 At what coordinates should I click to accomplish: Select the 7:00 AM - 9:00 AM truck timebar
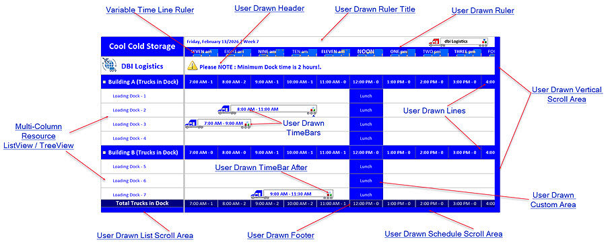tap(218, 124)
